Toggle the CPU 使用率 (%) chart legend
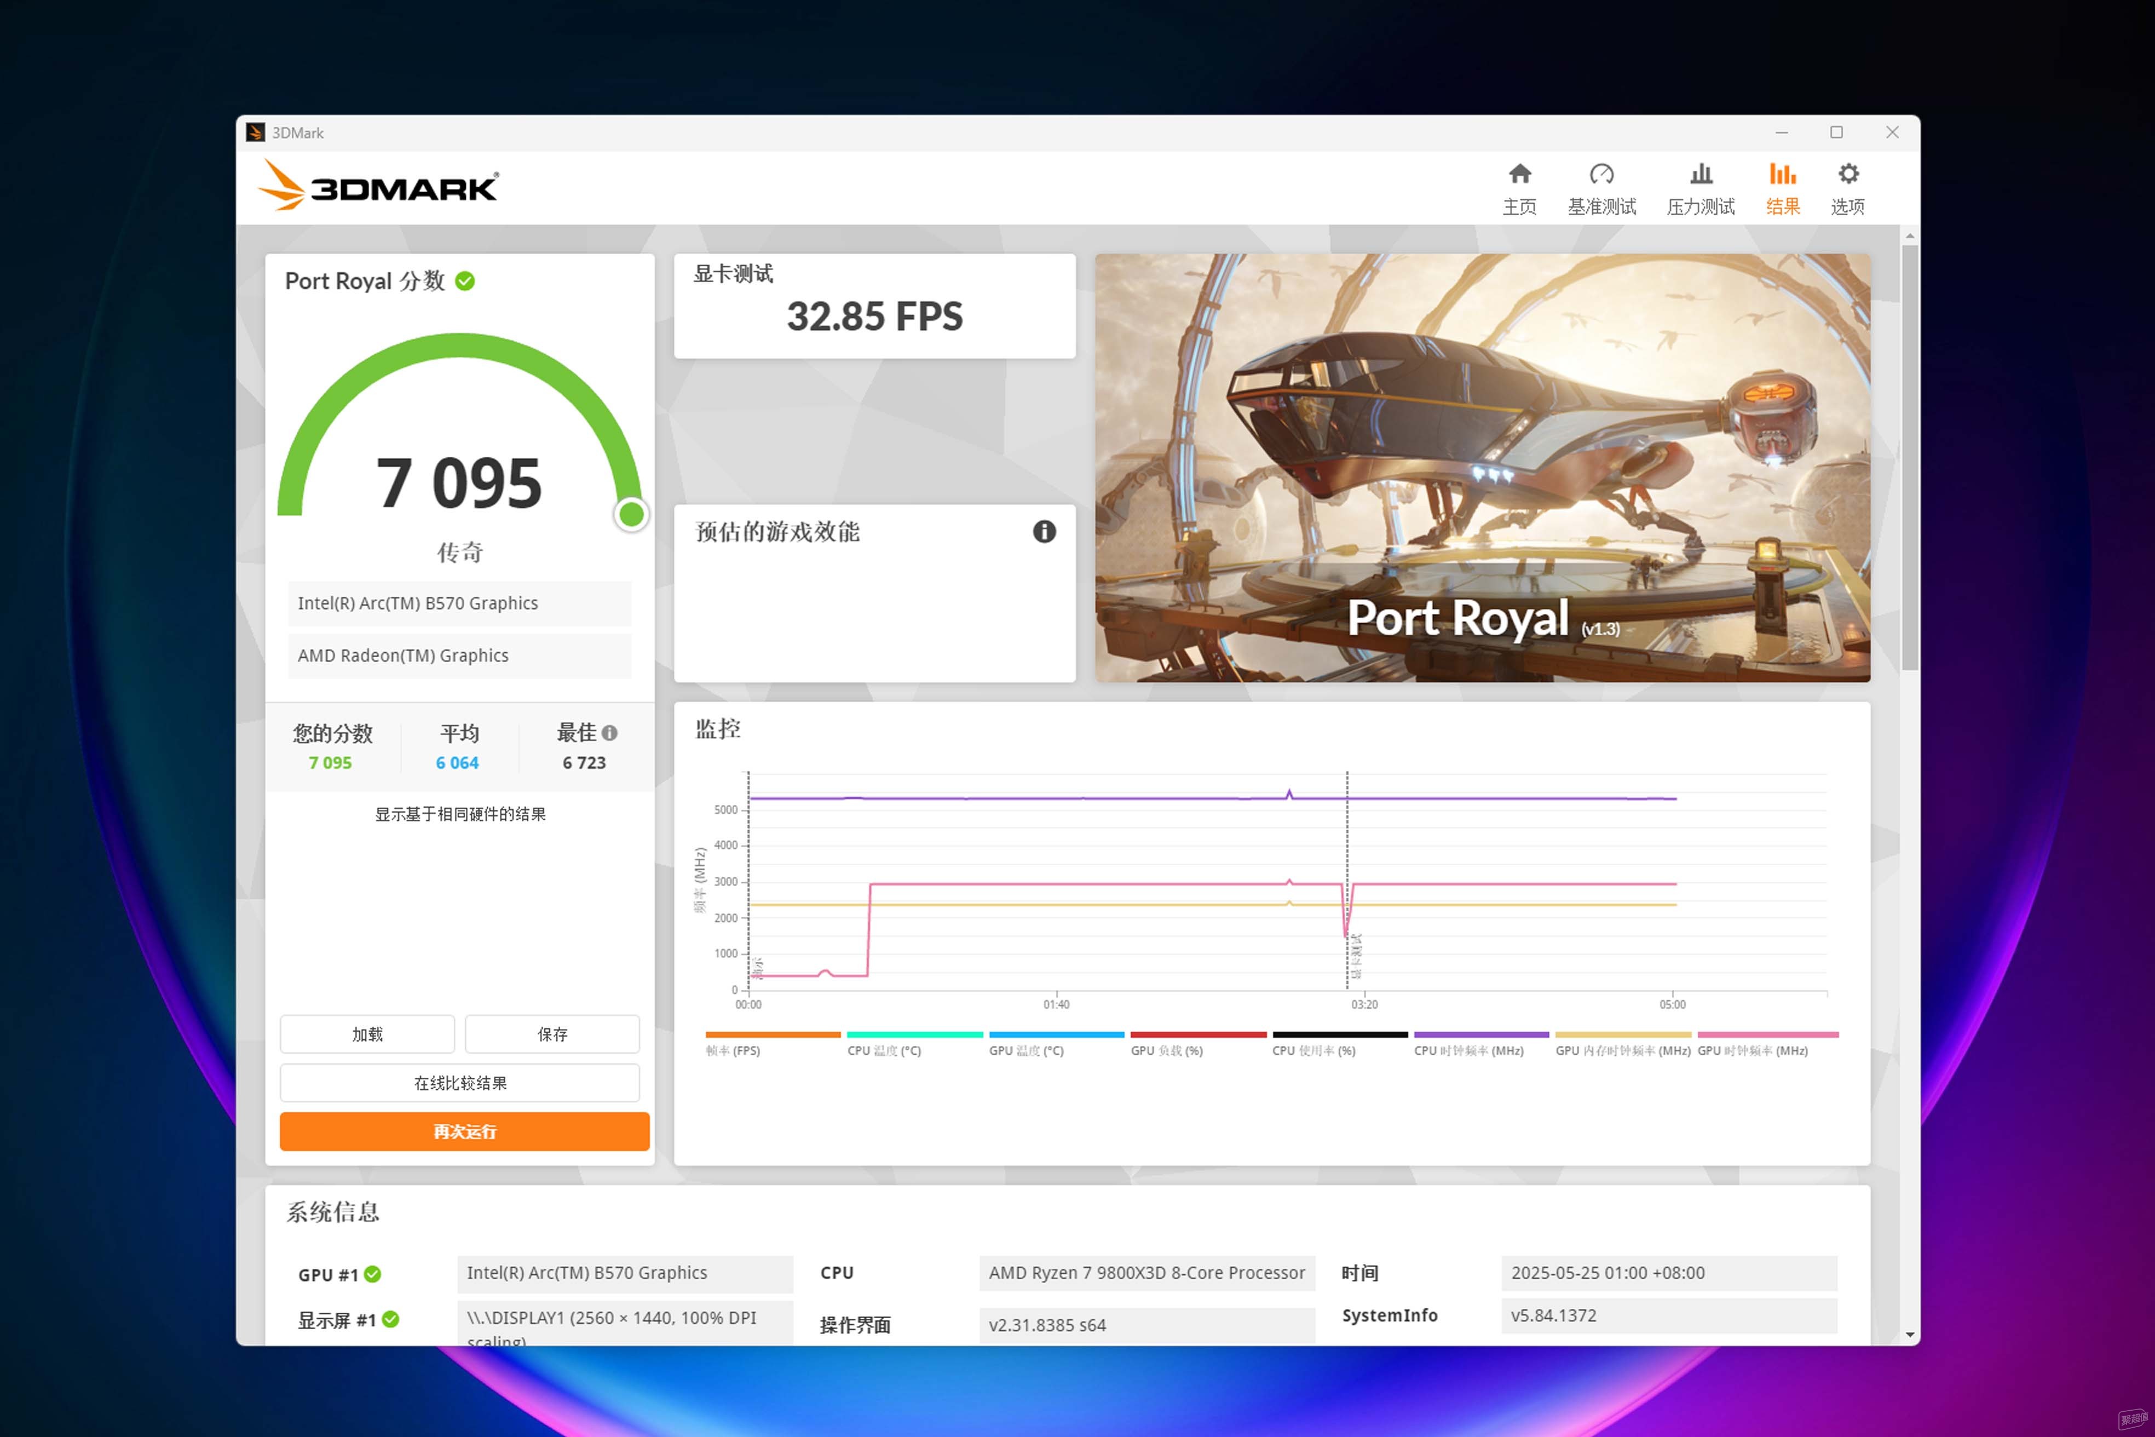This screenshot has height=1437, width=2155. click(1340, 1044)
